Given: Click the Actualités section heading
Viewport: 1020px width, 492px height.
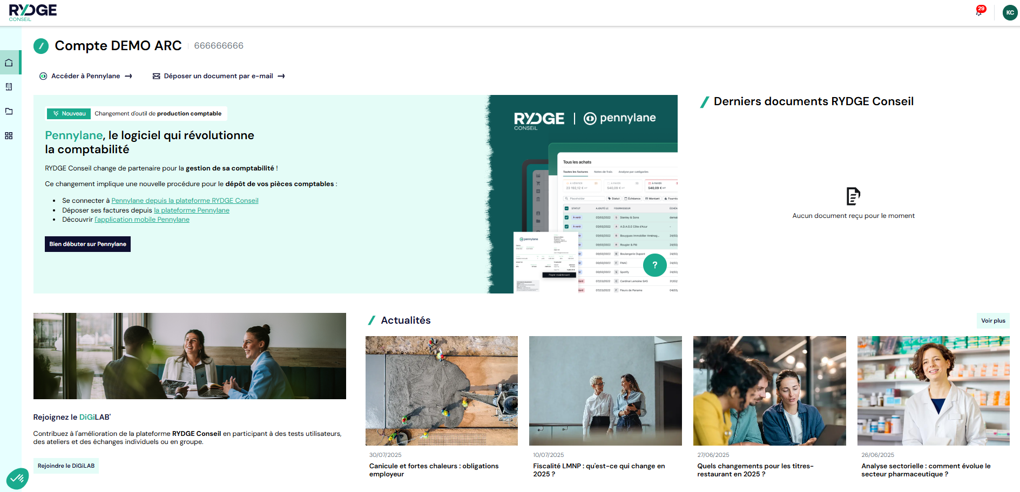Looking at the screenshot, I should click(x=406, y=320).
